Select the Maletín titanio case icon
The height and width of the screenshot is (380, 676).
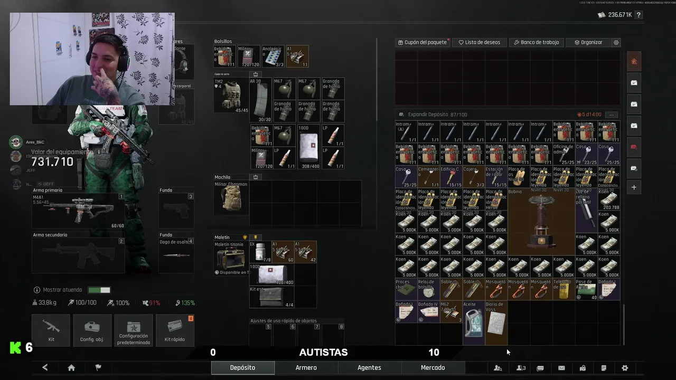click(231, 259)
